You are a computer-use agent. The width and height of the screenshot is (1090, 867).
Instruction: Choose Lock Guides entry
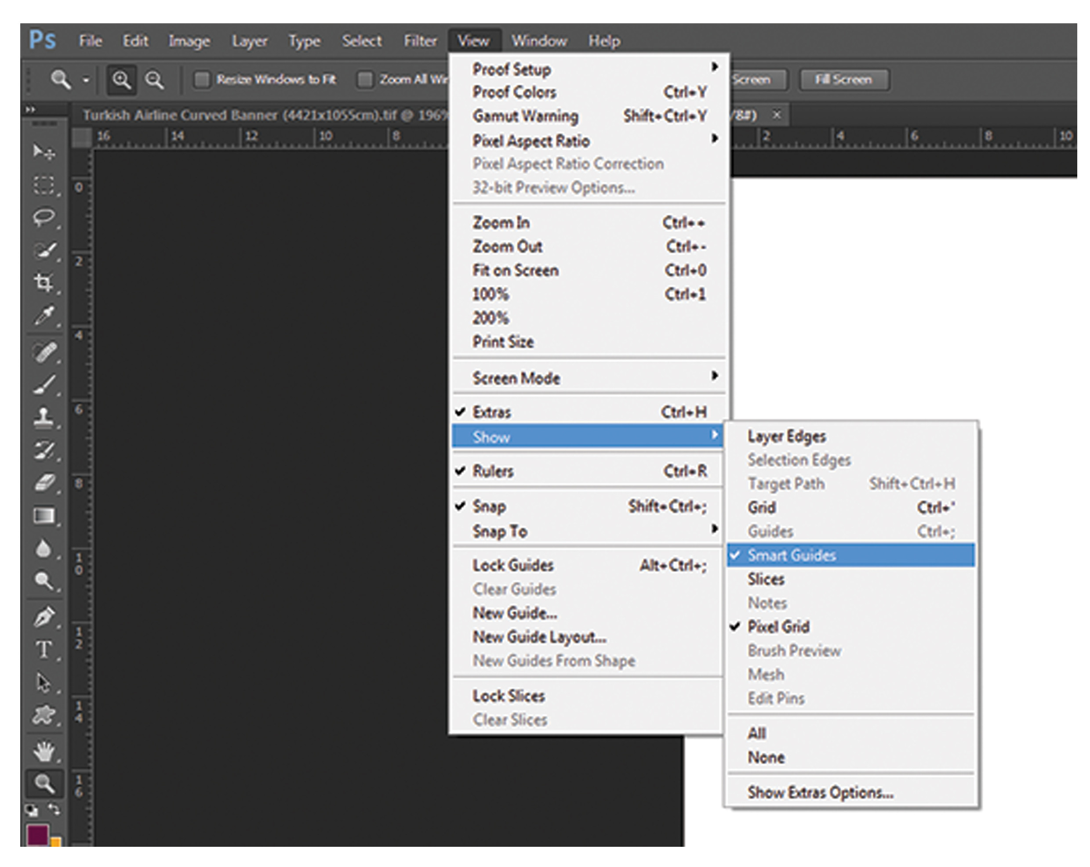(588, 565)
